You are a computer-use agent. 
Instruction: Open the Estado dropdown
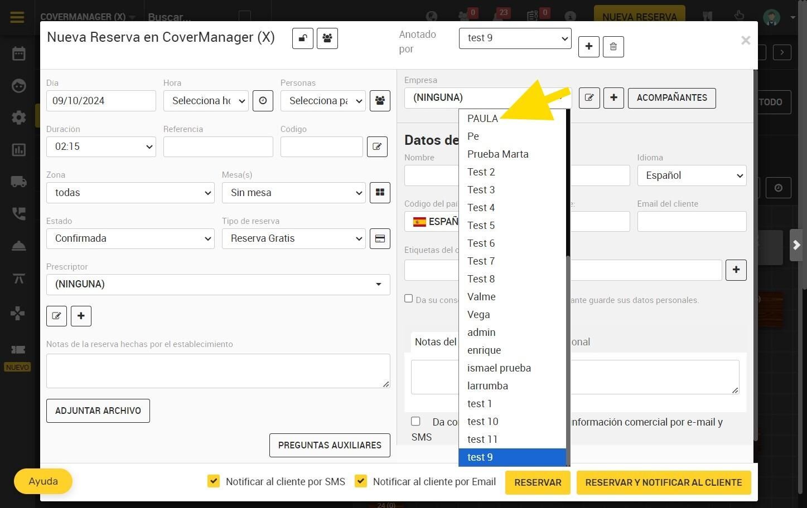[x=131, y=239]
